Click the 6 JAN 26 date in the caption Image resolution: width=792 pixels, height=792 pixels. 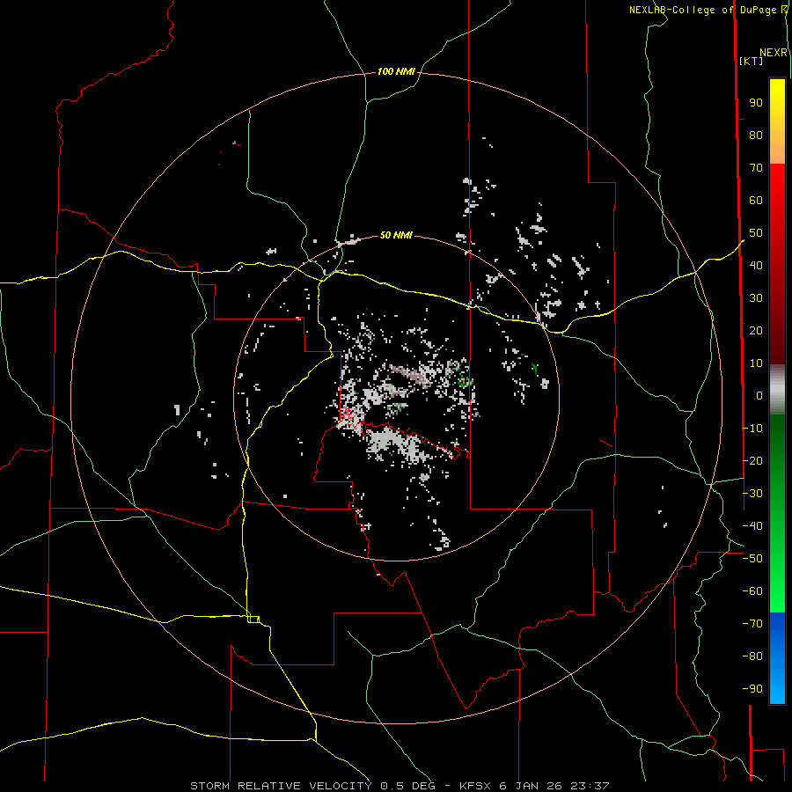532,786
